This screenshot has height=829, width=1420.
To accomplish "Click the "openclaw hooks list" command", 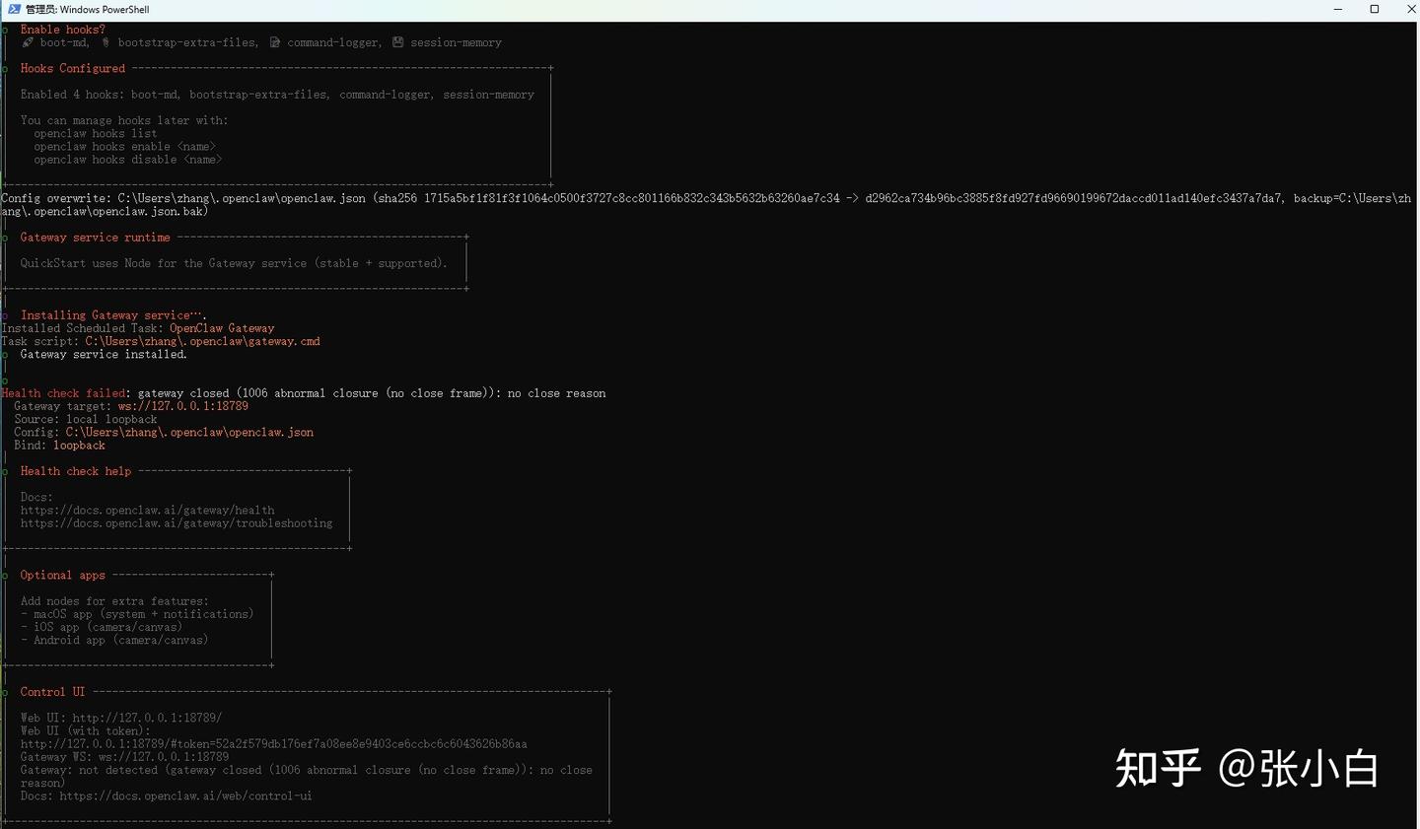I will (96, 133).
